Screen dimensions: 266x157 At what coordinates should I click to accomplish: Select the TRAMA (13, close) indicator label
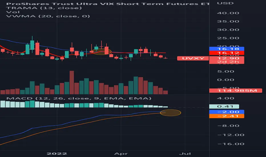(44, 8)
